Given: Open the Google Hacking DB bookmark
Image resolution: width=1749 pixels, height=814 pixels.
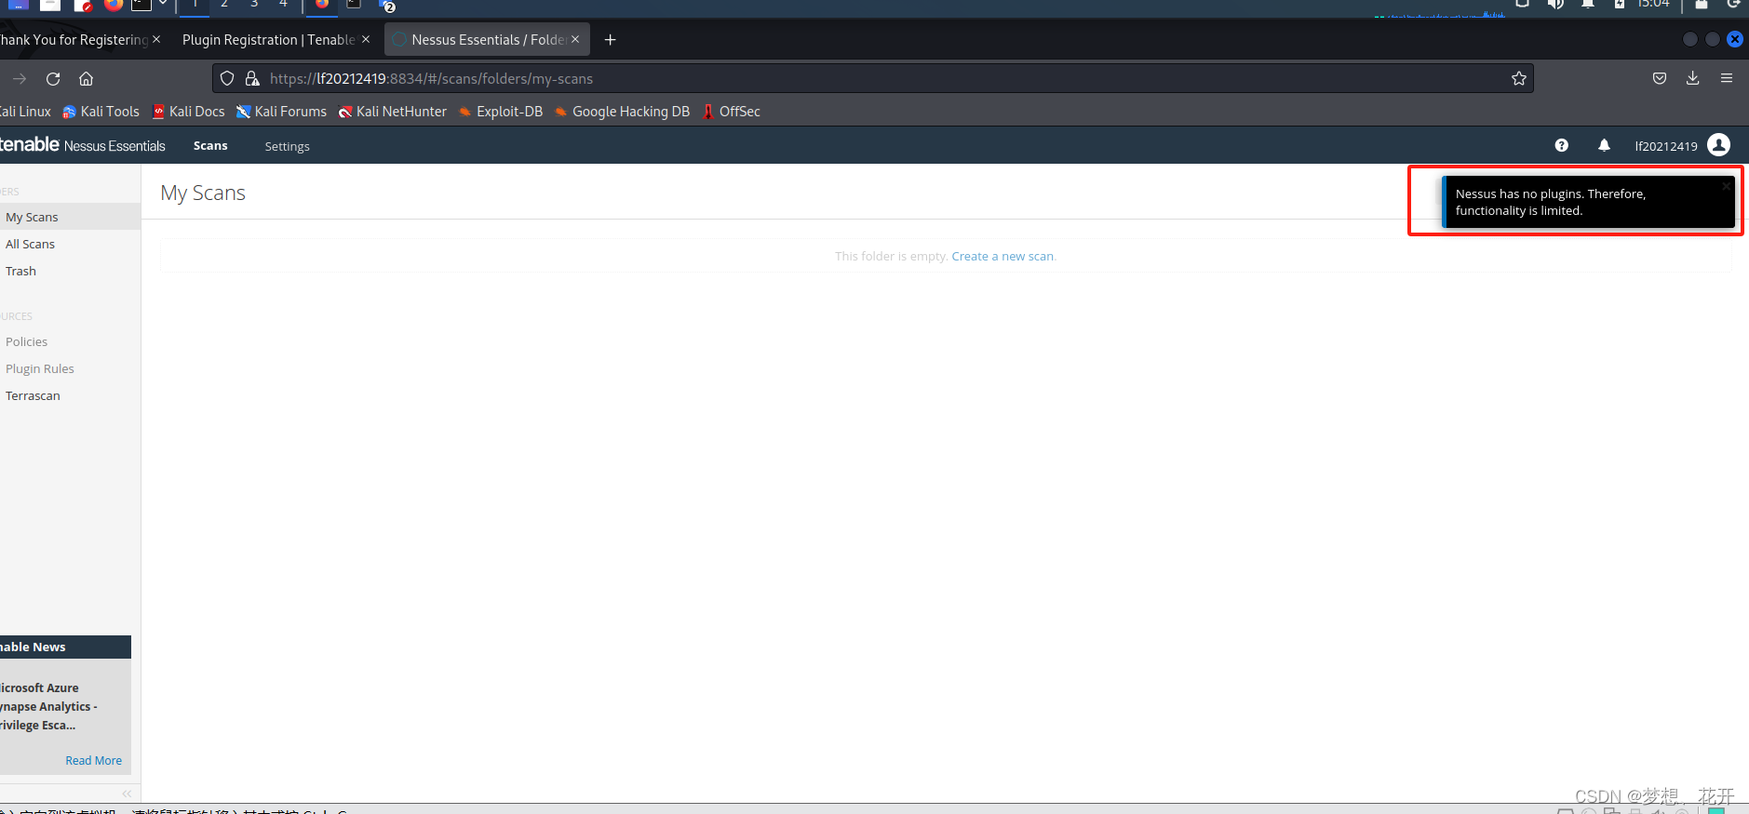Looking at the screenshot, I should pyautogui.click(x=622, y=112).
